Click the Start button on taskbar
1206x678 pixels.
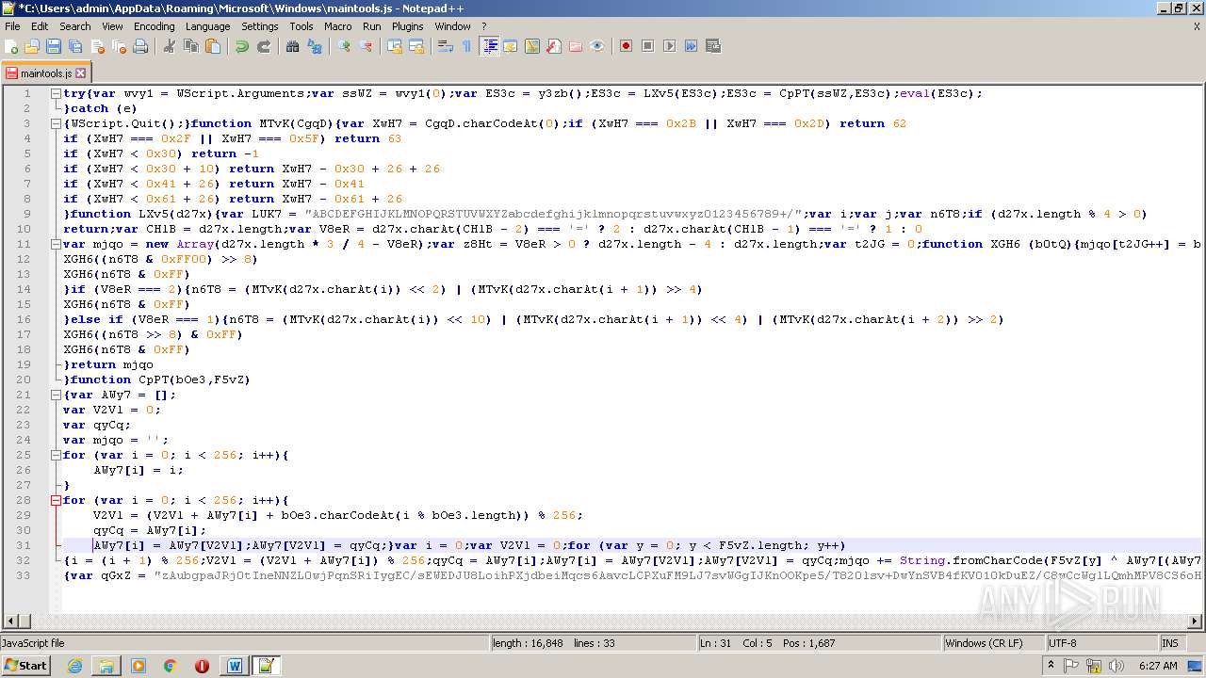point(25,666)
